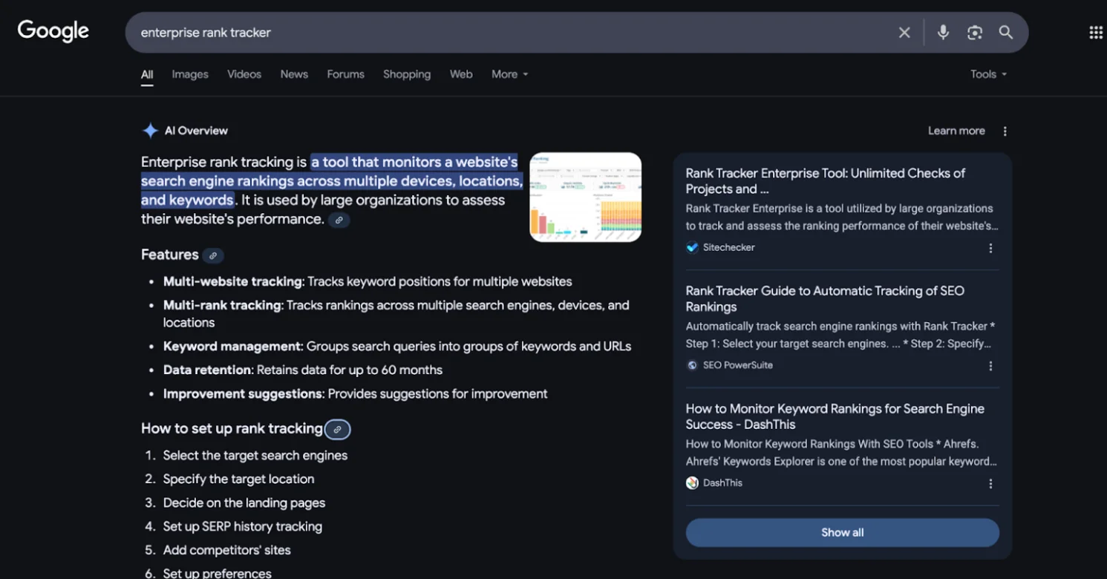1107x579 pixels.
Task: Switch to the Shopping tab
Action: point(407,74)
